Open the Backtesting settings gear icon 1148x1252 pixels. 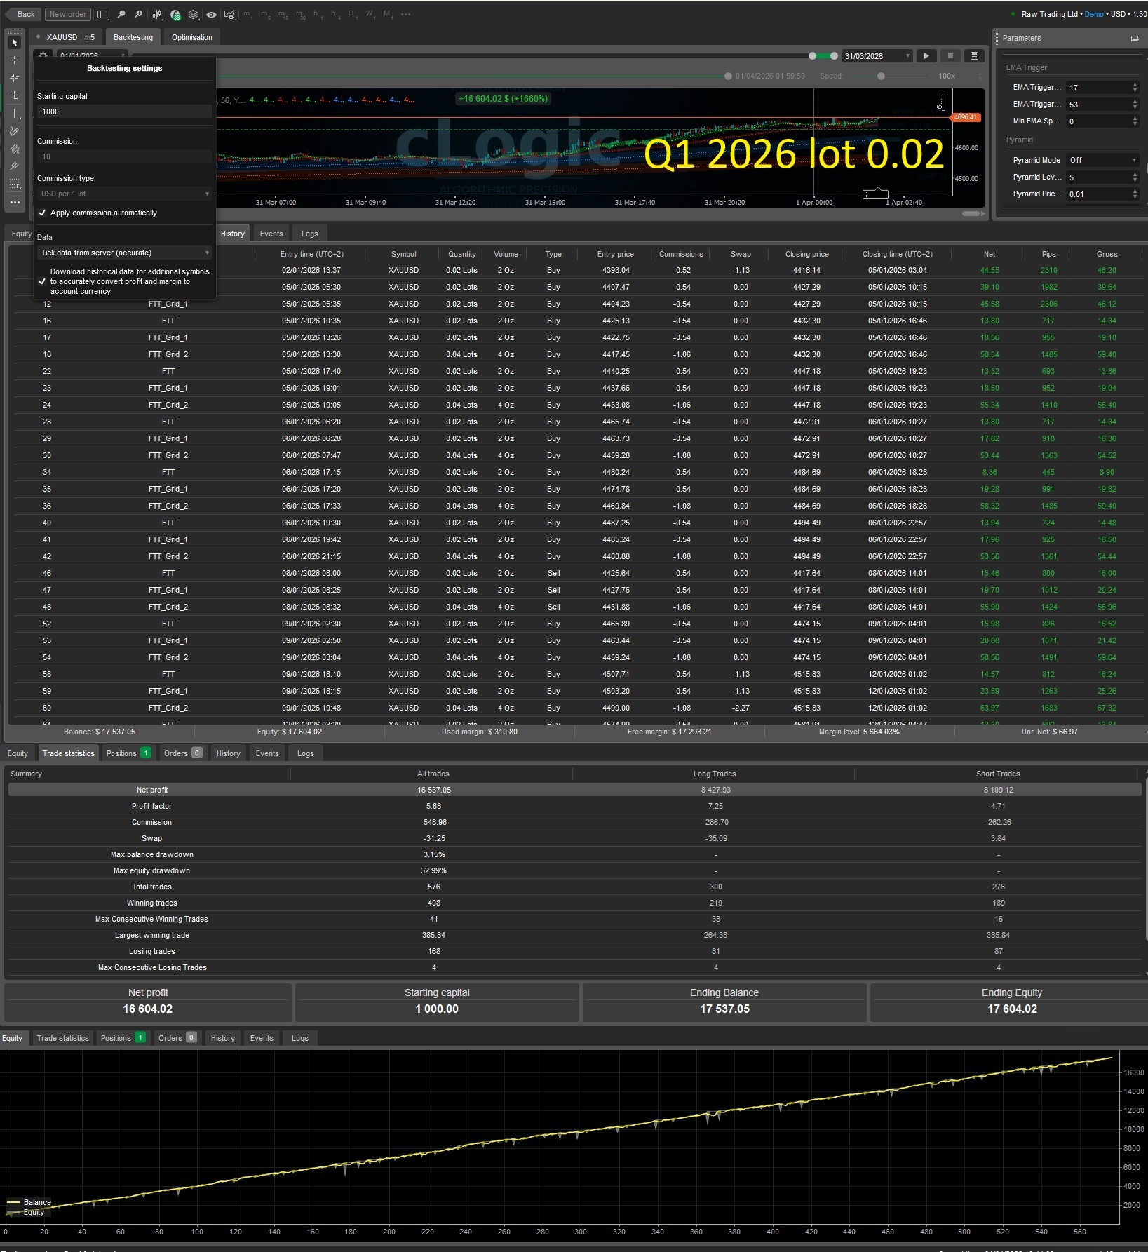(x=43, y=55)
